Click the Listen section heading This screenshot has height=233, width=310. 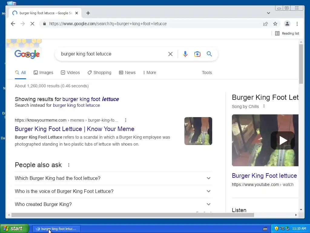239,210
